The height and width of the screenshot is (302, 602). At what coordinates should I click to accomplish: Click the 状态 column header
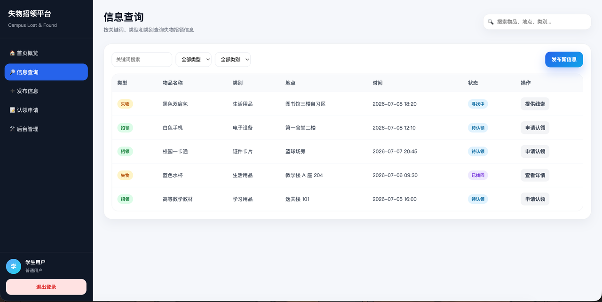(473, 83)
